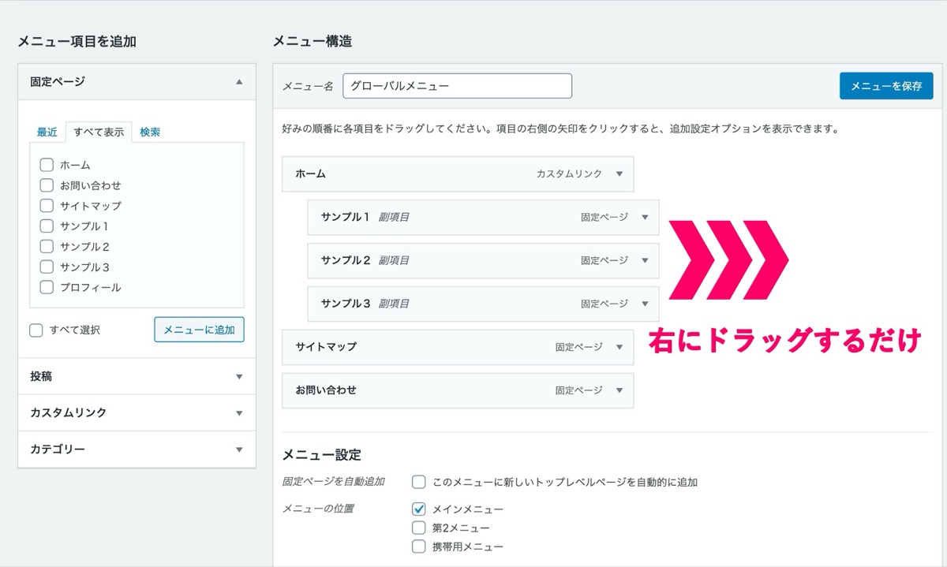Screen dimensions: 947x567
Task: Enable the すべて選択 checkbox
Action: pos(36,330)
